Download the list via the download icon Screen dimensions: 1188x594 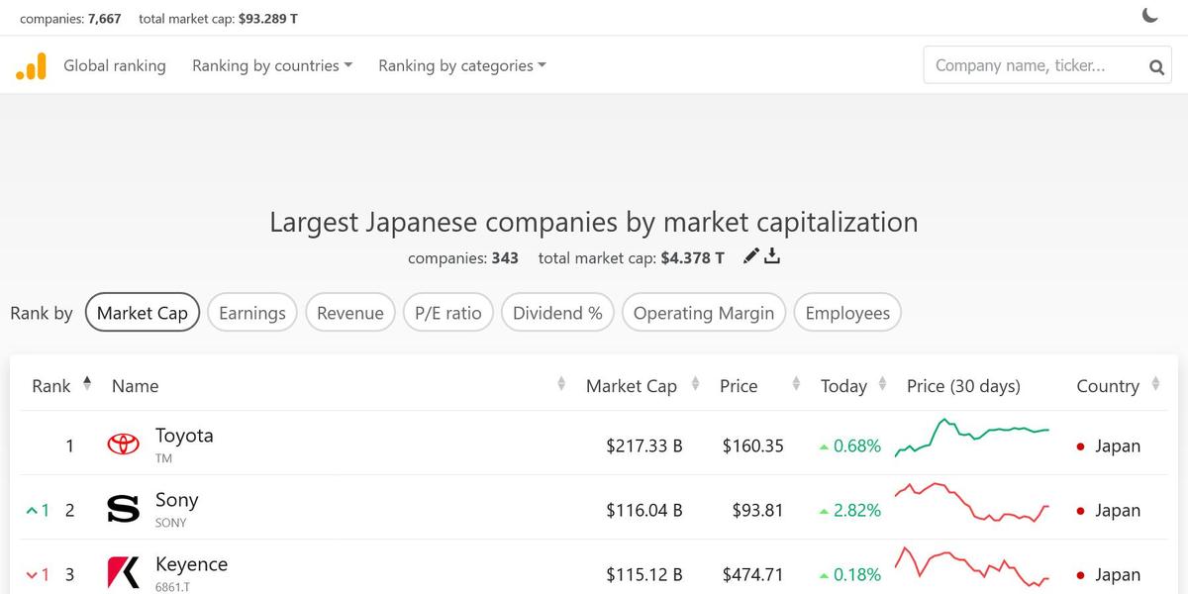772,255
